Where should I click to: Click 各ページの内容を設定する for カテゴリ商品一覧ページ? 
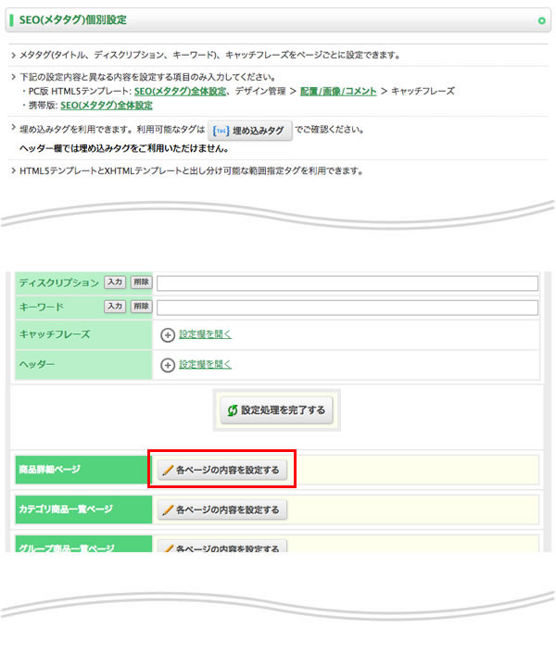(x=222, y=509)
